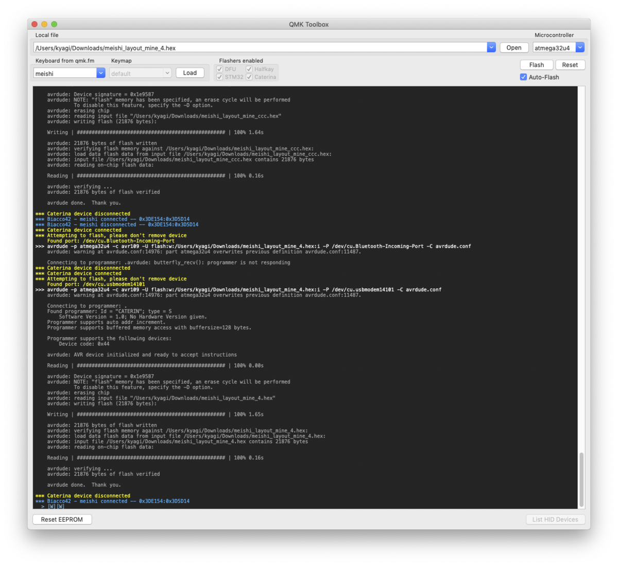Image resolution: width=618 pixels, height=566 pixels.
Task: Click the 'Local file' label
Action: pos(47,35)
